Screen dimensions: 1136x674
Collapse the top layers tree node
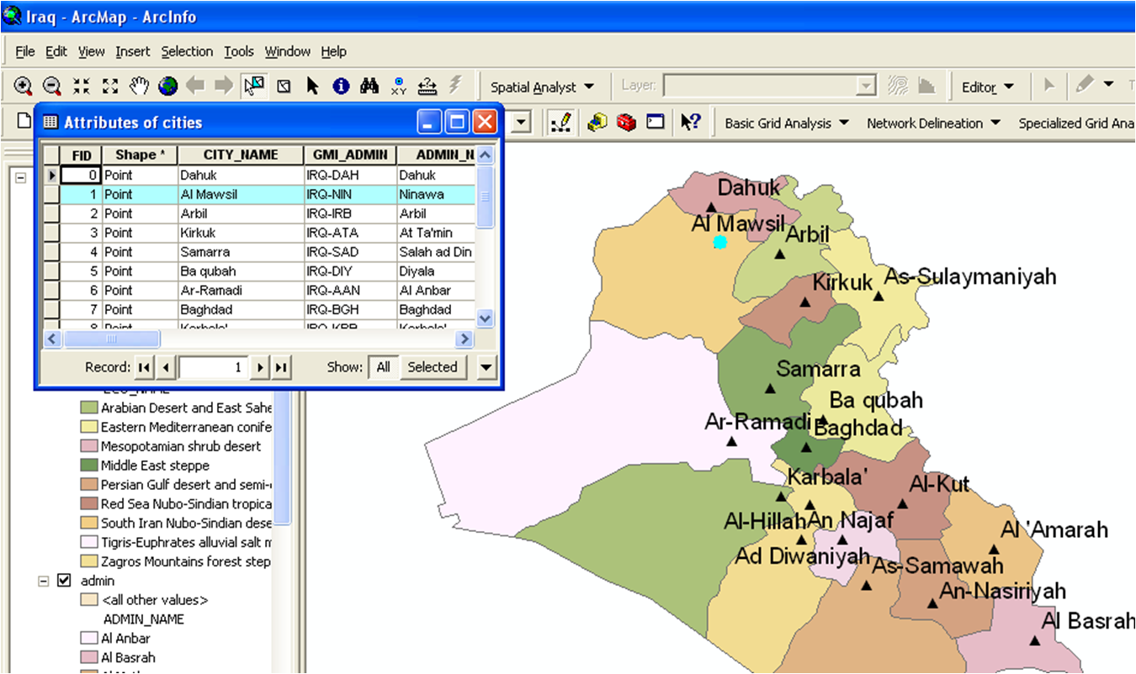(21, 177)
